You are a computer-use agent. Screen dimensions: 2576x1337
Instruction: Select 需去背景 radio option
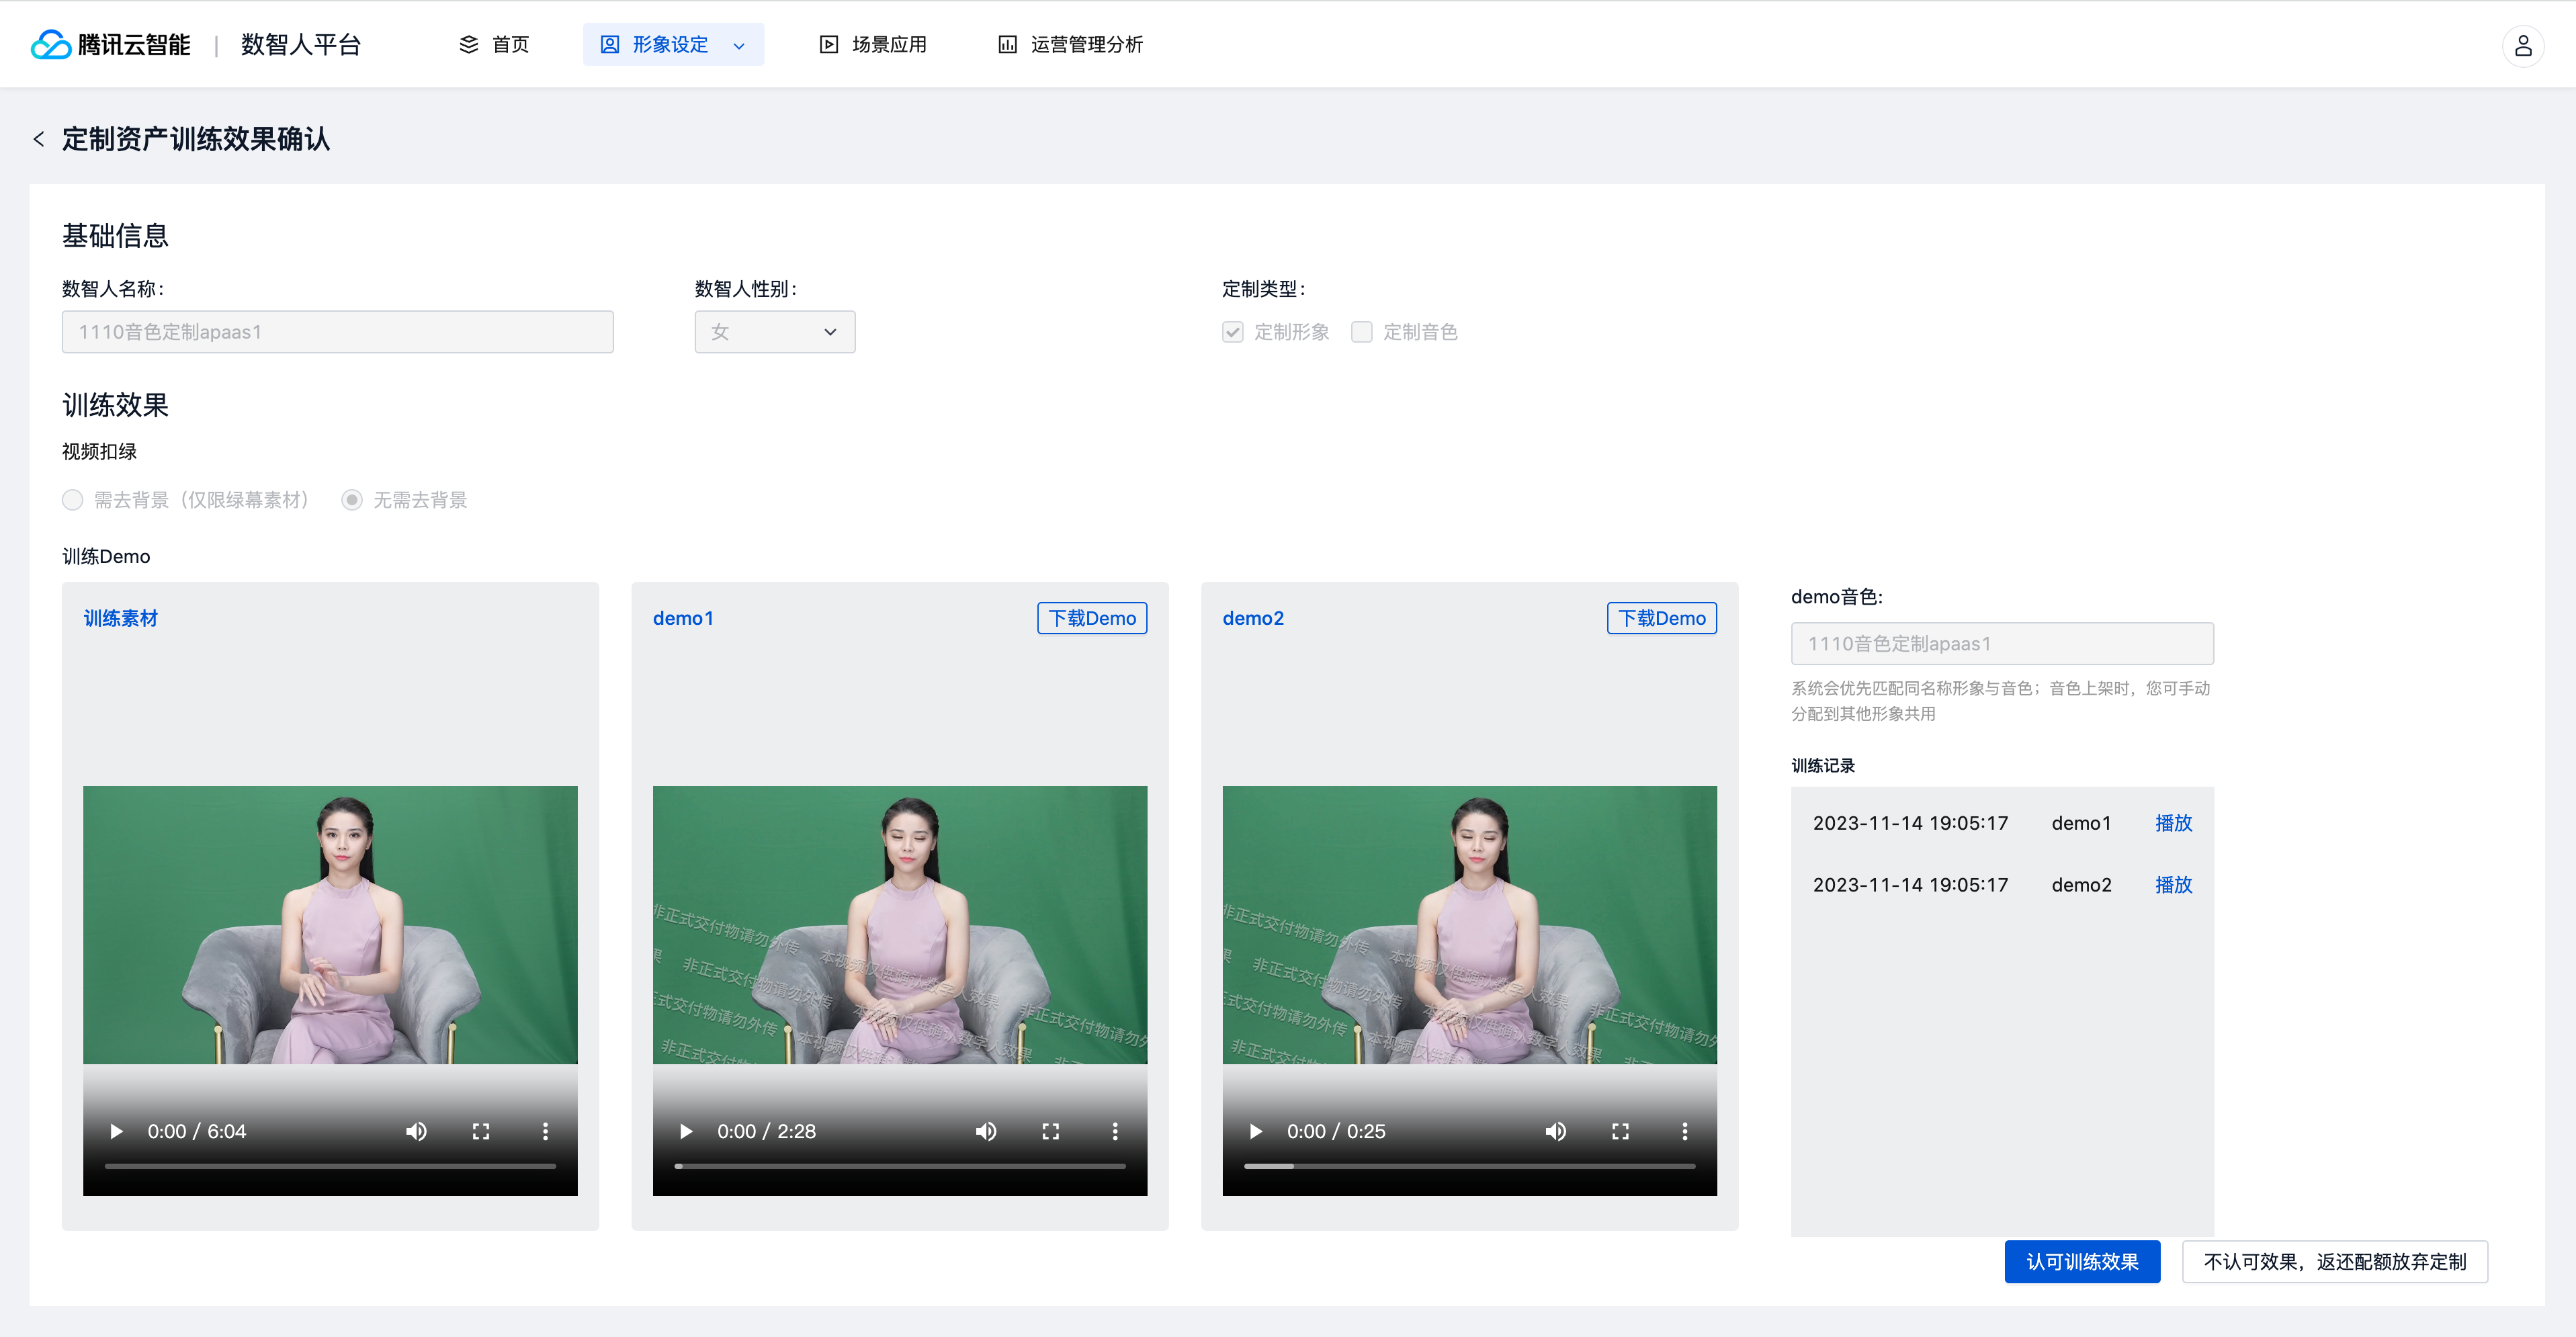[x=73, y=500]
